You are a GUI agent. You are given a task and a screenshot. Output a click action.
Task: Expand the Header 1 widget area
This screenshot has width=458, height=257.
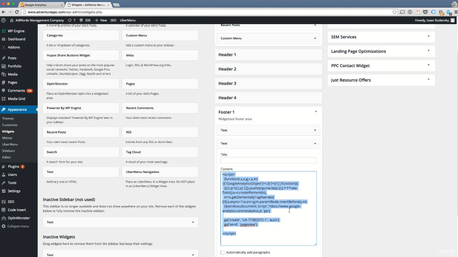(x=268, y=55)
